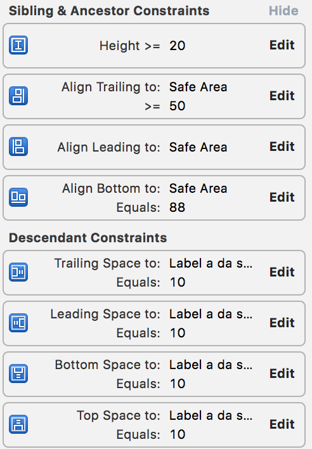This screenshot has height=449, width=312.
Task: Click the Leading Space constraint icon
Action: 18,323
